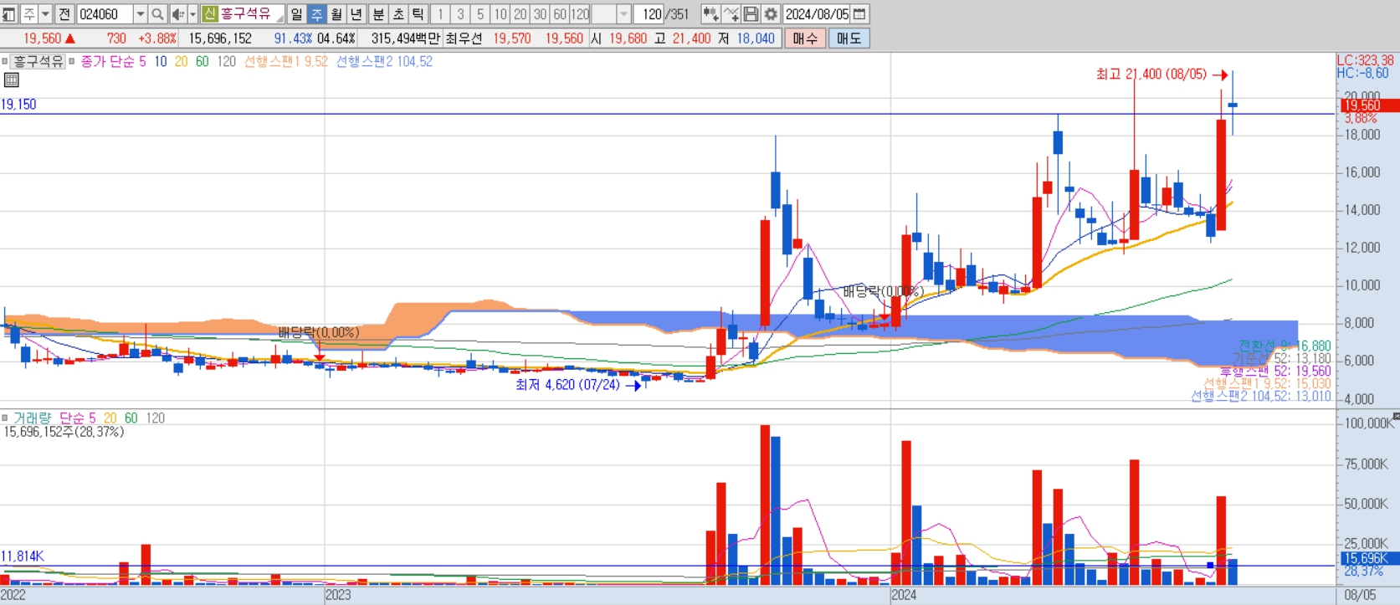
Task: Click interval button 20
Action: coord(521,14)
